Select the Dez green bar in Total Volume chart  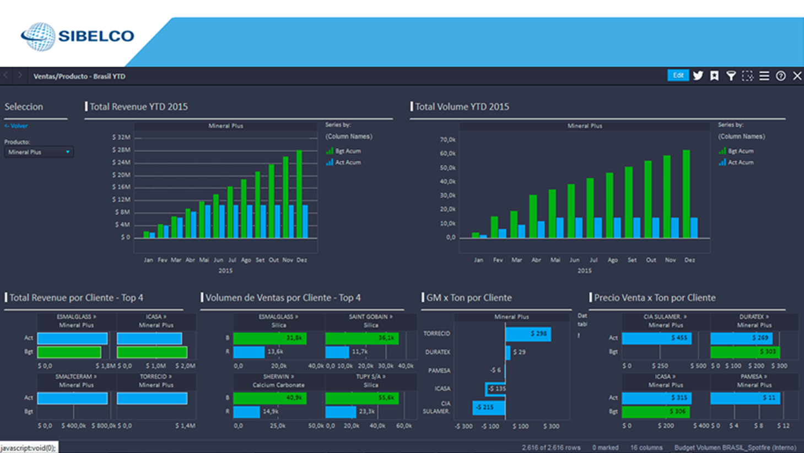tap(687, 194)
